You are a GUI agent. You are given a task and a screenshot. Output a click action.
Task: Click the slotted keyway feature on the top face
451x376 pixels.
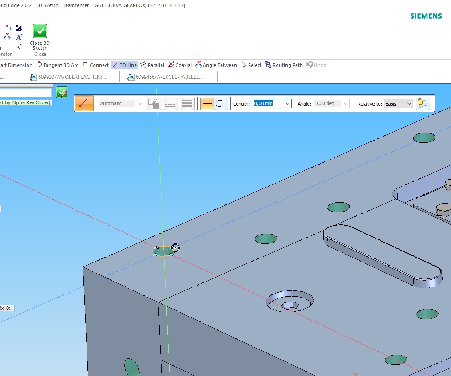[x=383, y=256]
